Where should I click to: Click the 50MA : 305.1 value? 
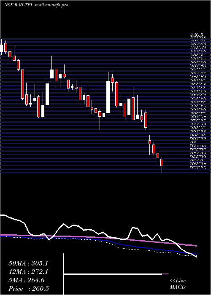pyautogui.click(x=28, y=263)
